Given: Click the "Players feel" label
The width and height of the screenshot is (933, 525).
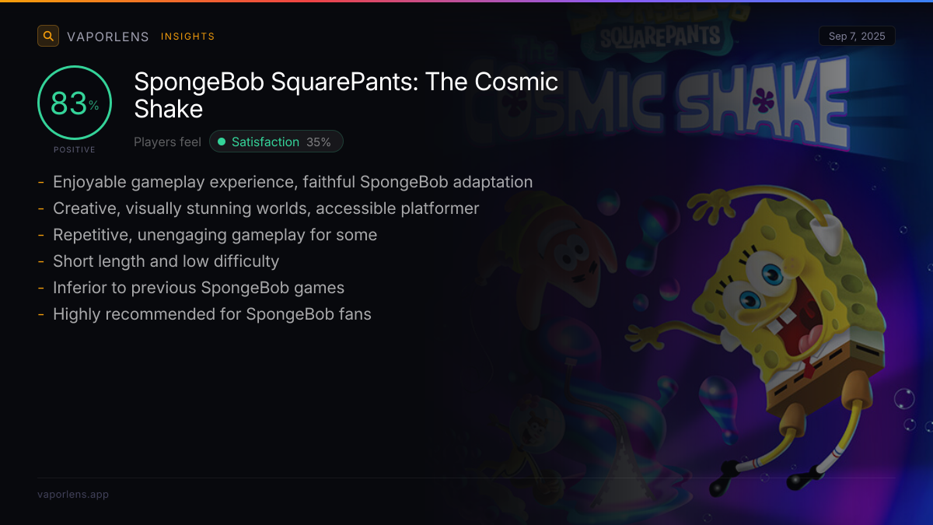Looking at the screenshot, I should 167,142.
